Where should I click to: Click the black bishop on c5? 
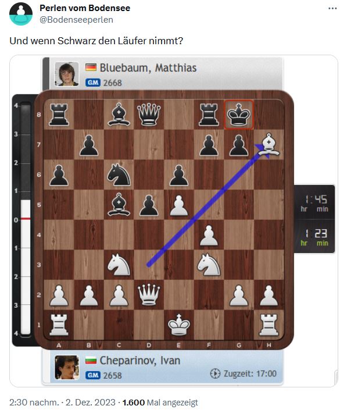(119, 205)
